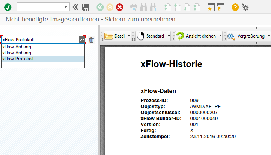This screenshot has height=155, width=271.
Task: Click the green Back arrow icon
Action: (x=99, y=7)
